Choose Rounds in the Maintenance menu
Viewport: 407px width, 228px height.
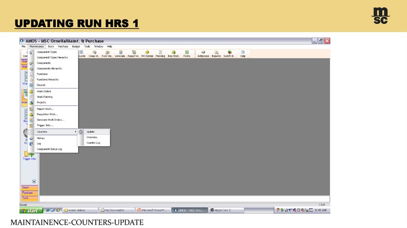point(53,85)
